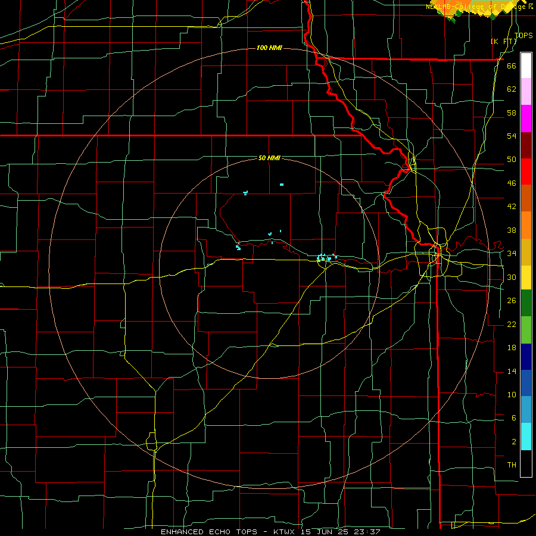
Task: Click the '34' scale value
Action: point(512,254)
